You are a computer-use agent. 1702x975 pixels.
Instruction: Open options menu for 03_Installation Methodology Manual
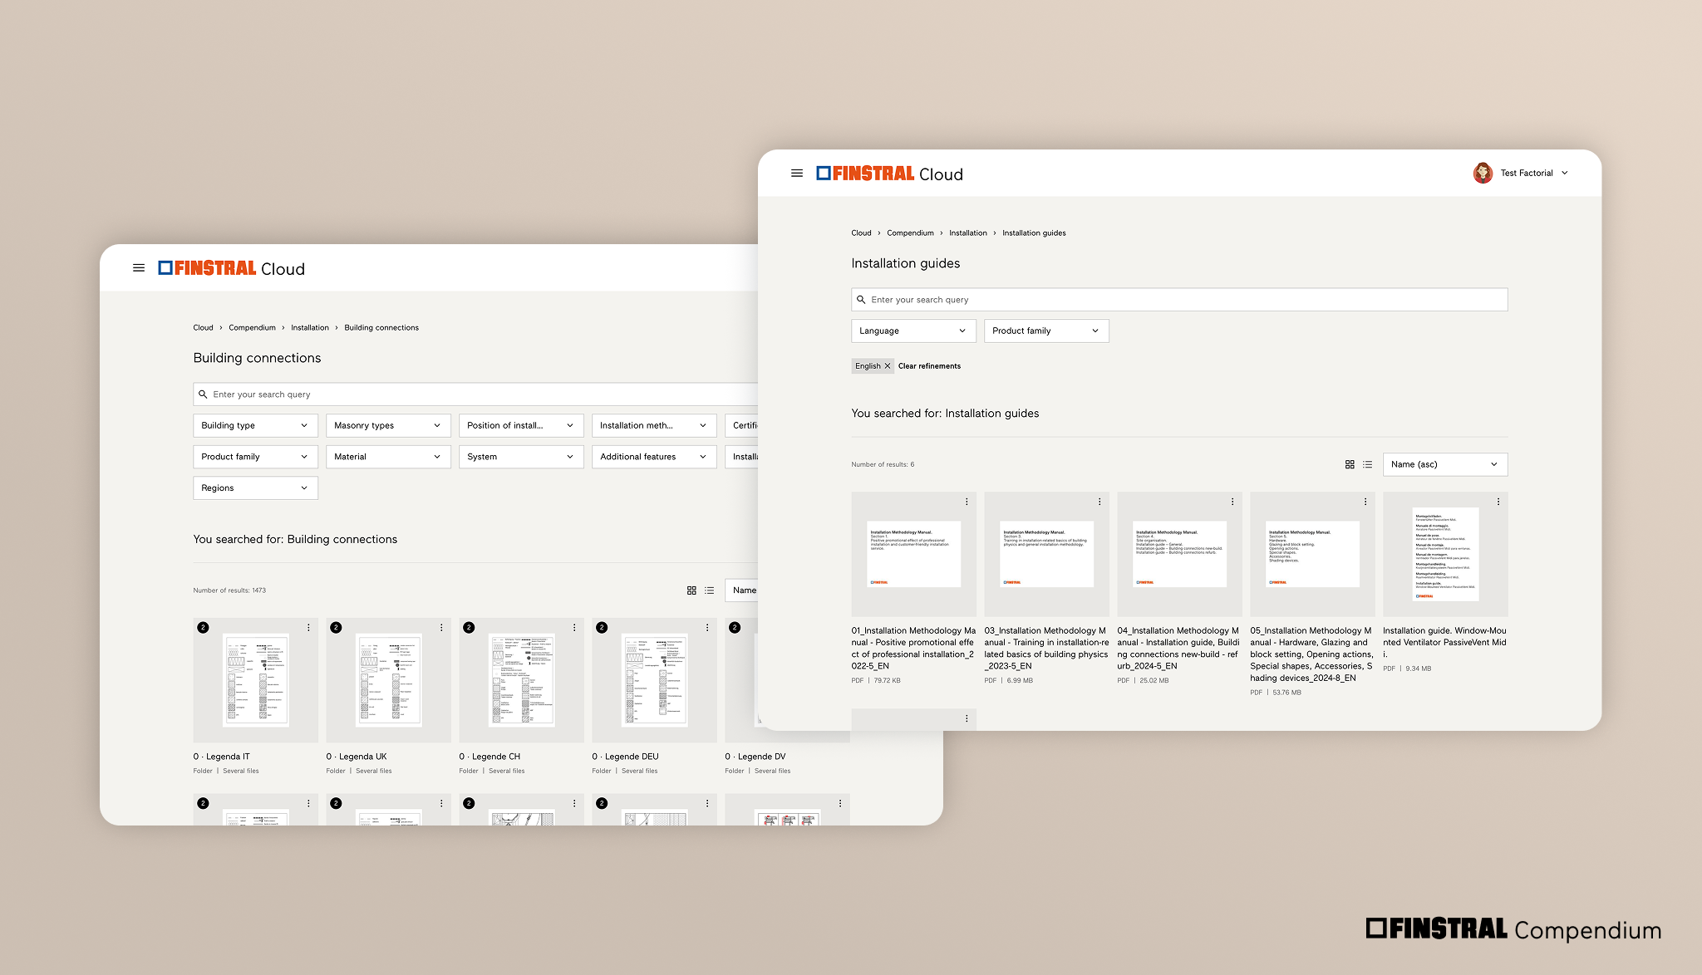(1099, 502)
